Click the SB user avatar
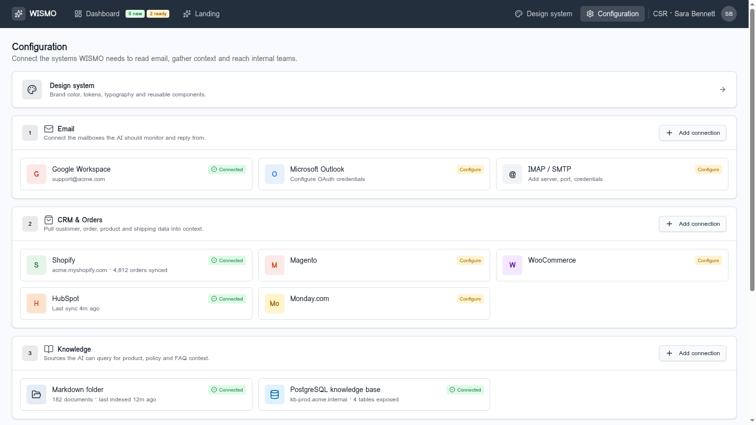Viewport: 756px width, 425px height. pos(729,14)
